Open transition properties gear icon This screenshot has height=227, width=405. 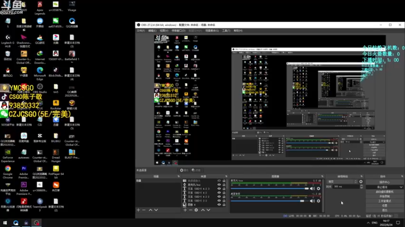pos(361,182)
